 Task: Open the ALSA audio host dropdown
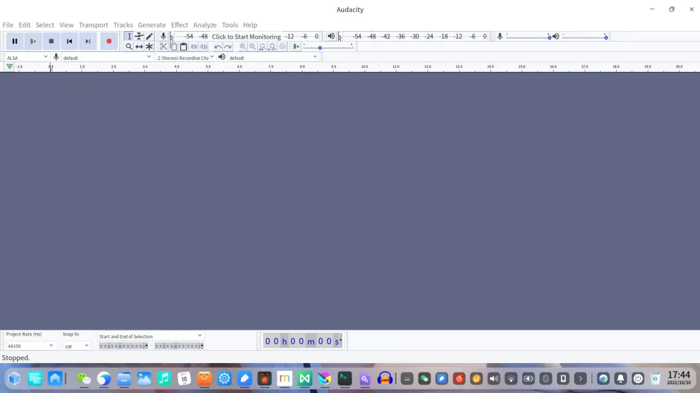click(27, 57)
